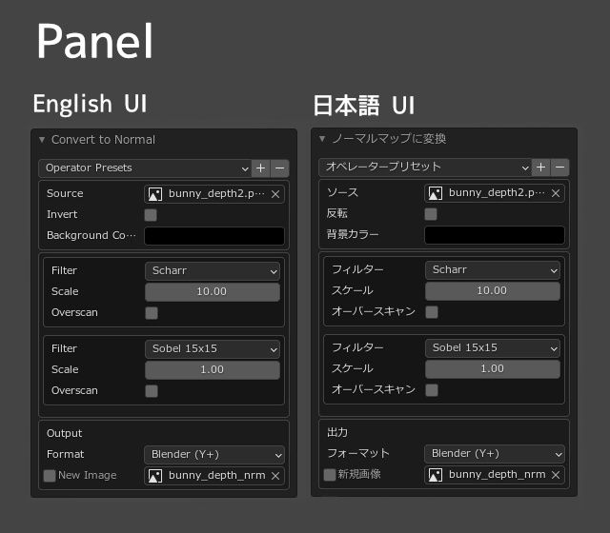
Task: Open the Background Color swatch
Action: (x=214, y=236)
